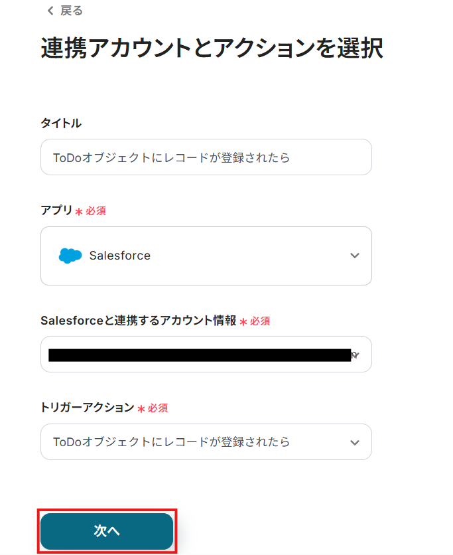Image resolution: width=453 pixels, height=555 pixels.
Task: Go back via the 戻る link
Action: point(71,11)
